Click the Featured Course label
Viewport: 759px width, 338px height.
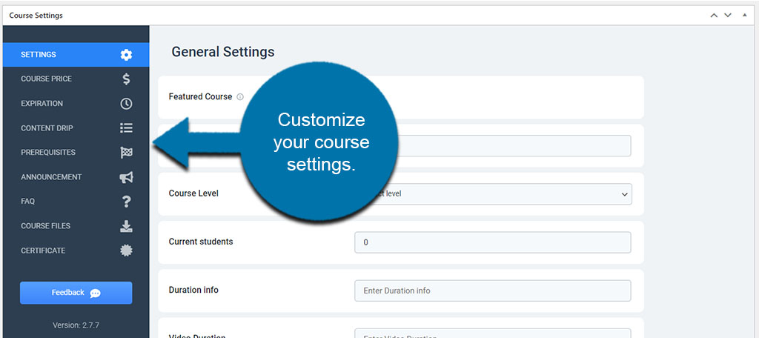(200, 97)
